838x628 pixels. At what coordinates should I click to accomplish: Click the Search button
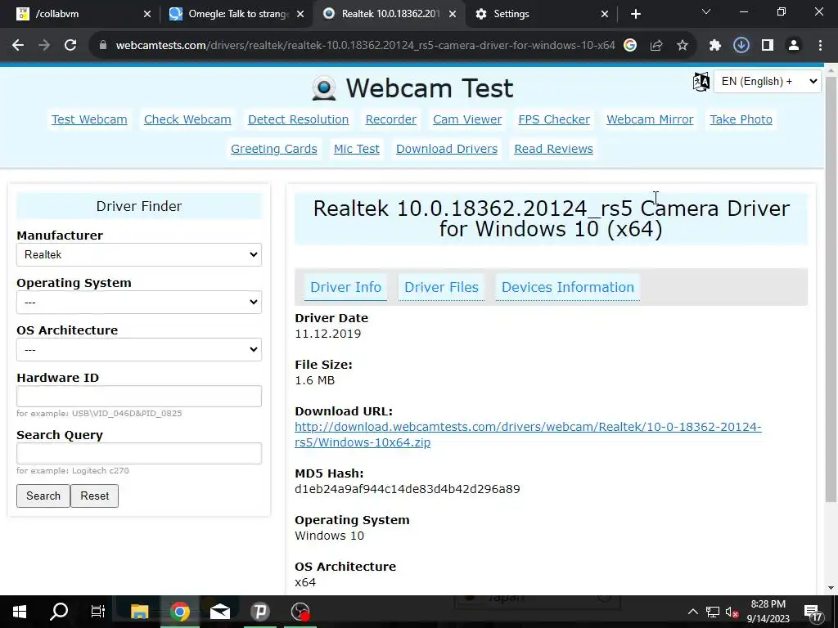tap(43, 496)
